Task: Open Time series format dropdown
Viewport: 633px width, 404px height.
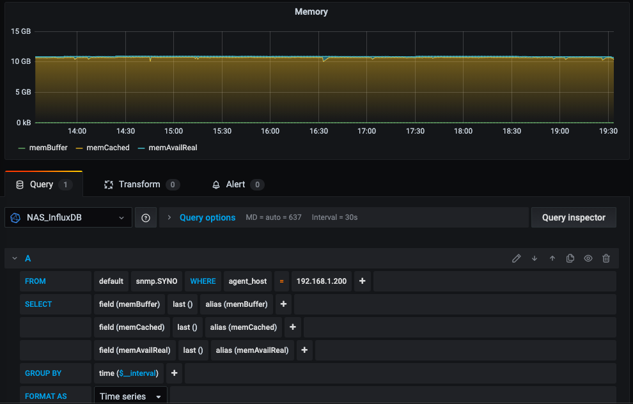Action: pyautogui.click(x=130, y=396)
